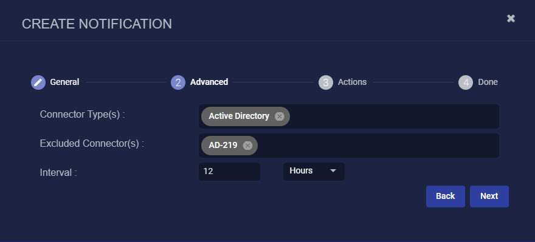
Task: Open the Hours interval unit dropdown
Action: click(314, 171)
